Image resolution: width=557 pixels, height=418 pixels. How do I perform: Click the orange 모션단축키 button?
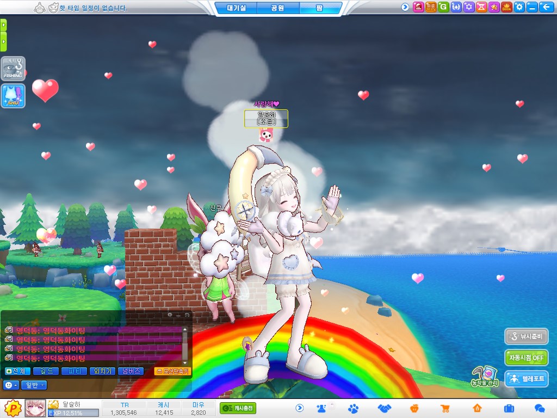click(x=172, y=371)
